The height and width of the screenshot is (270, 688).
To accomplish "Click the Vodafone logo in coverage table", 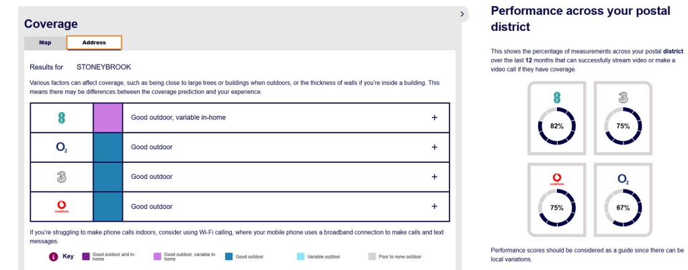I will click(x=61, y=206).
